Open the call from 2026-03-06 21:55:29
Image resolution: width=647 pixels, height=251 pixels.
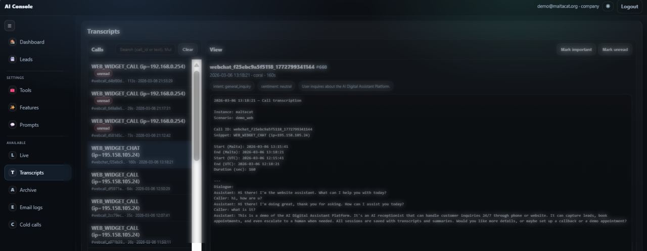[x=140, y=73]
